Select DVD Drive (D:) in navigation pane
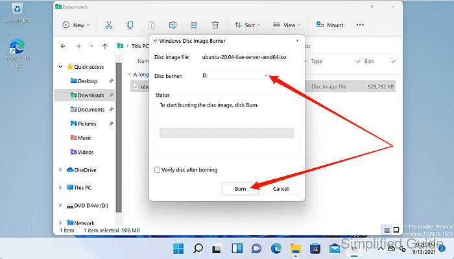This screenshot has width=454, height=259. point(88,205)
